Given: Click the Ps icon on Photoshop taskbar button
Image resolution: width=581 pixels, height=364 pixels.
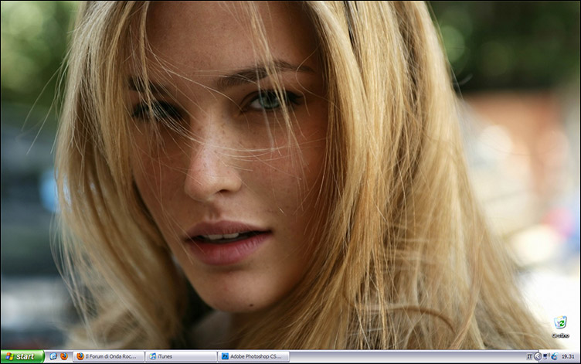Looking at the screenshot, I should tap(225, 356).
